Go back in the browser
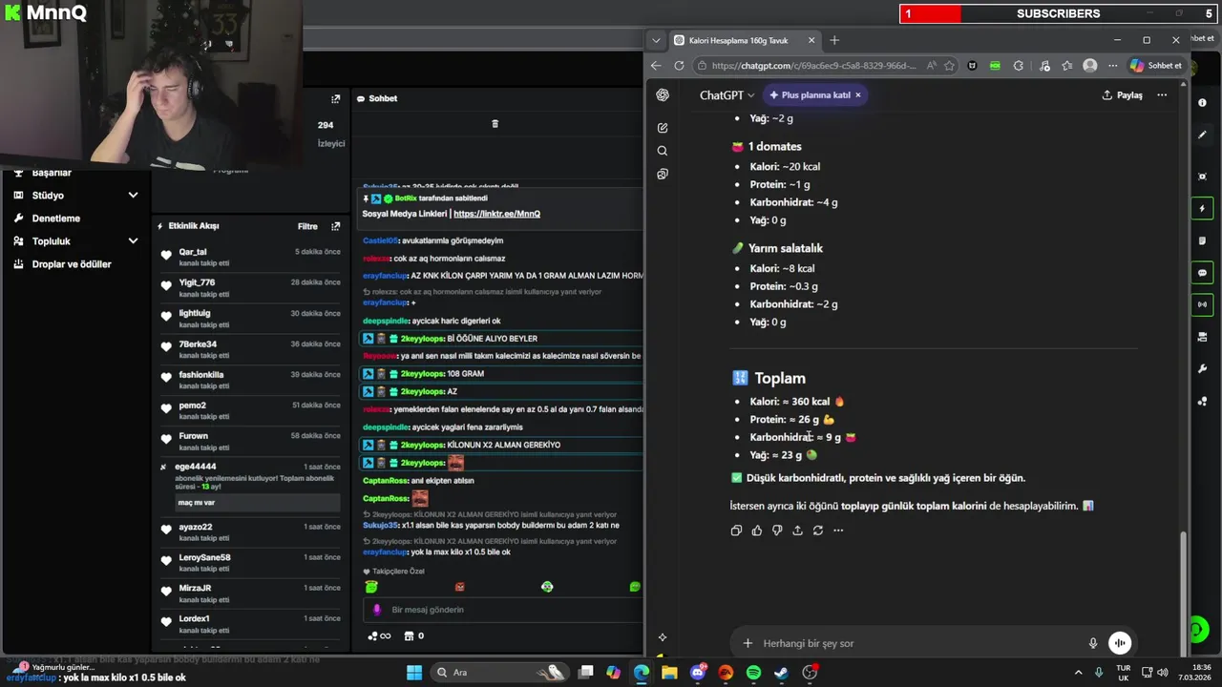 [x=655, y=66]
